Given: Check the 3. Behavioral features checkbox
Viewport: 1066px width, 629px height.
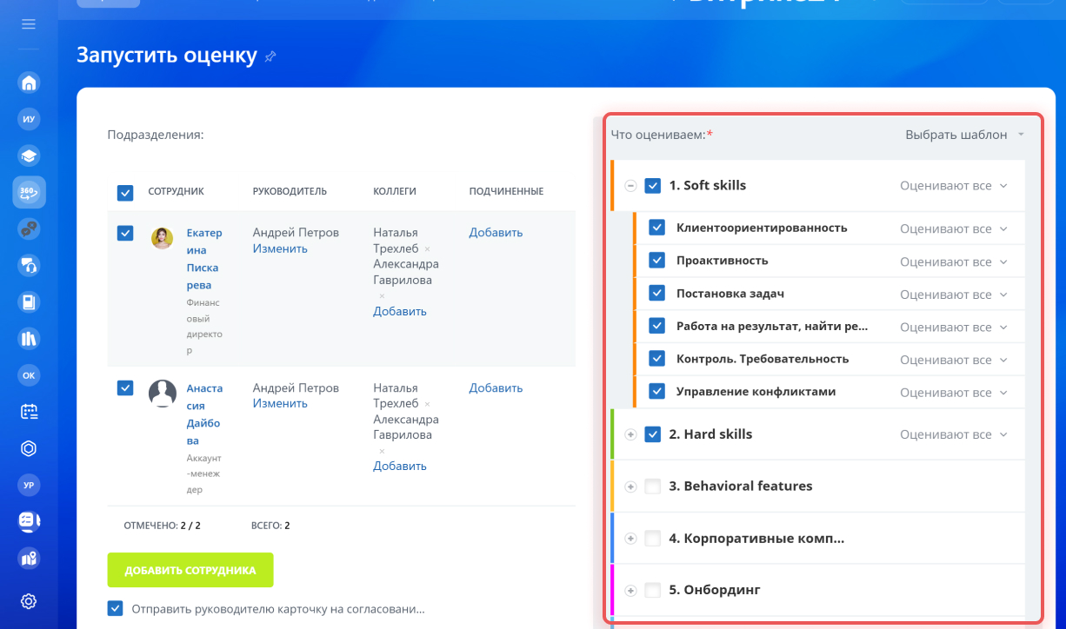Looking at the screenshot, I should [653, 487].
